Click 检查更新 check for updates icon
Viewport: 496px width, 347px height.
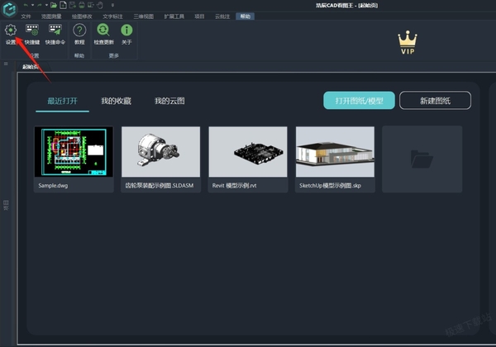[x=103, y=30]
